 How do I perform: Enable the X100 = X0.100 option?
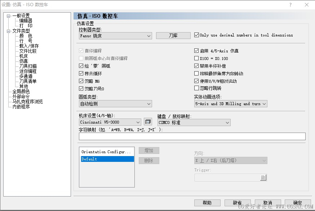tap(196, 58)
